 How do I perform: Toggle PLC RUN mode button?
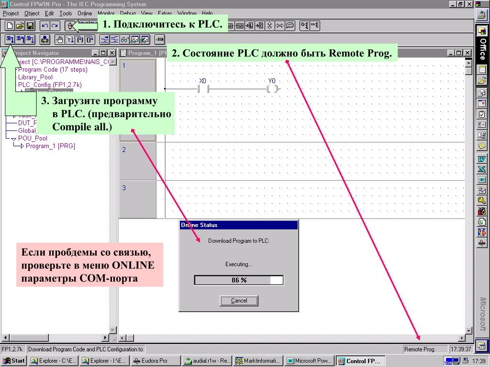160,39
